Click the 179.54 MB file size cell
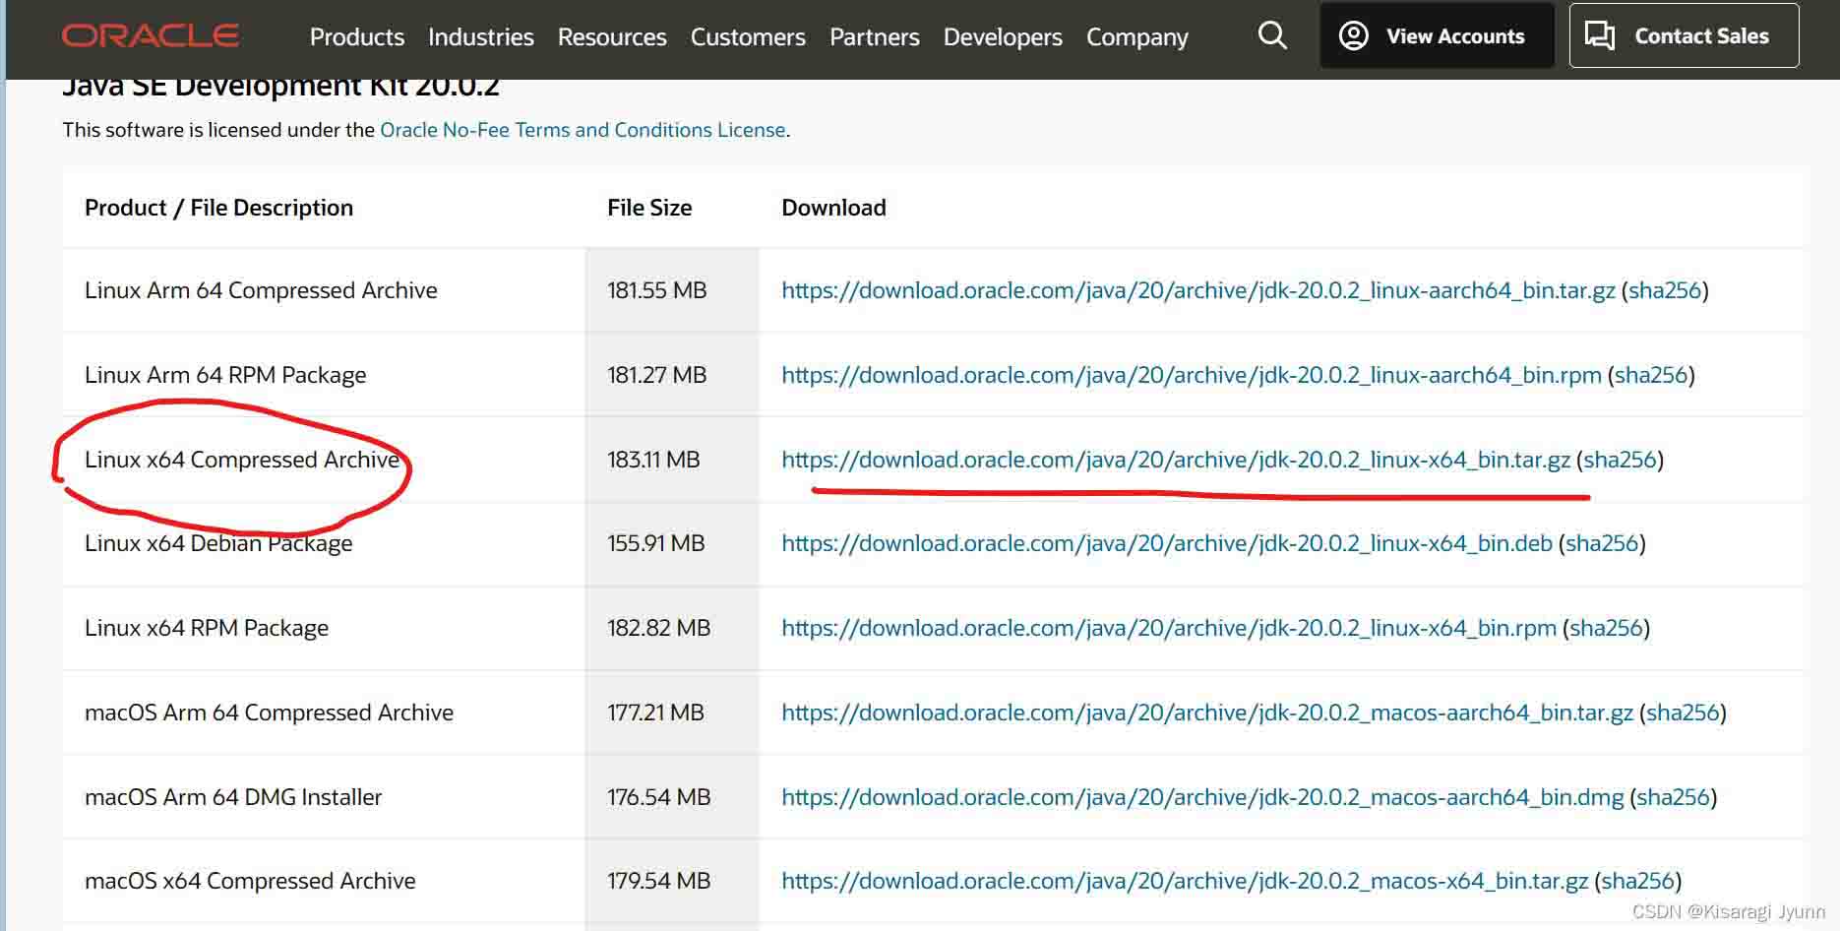Image resolution: width=1840 pixels, height=931 pixels. 672,881
